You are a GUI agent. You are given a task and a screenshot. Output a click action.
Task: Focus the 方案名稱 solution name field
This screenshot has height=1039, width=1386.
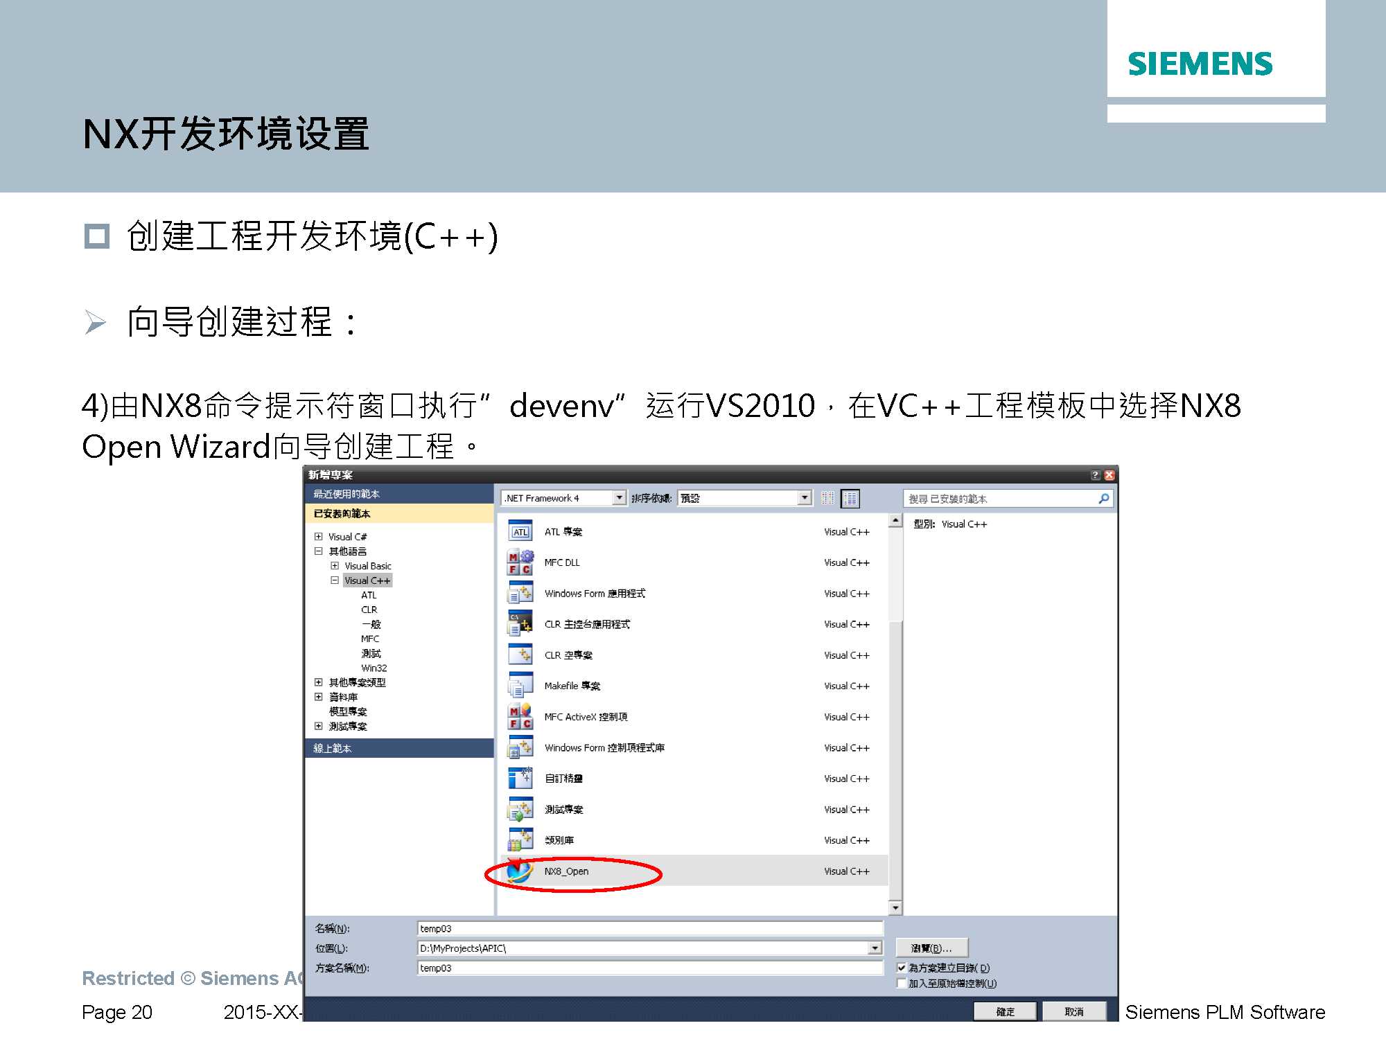pos(650,968)
